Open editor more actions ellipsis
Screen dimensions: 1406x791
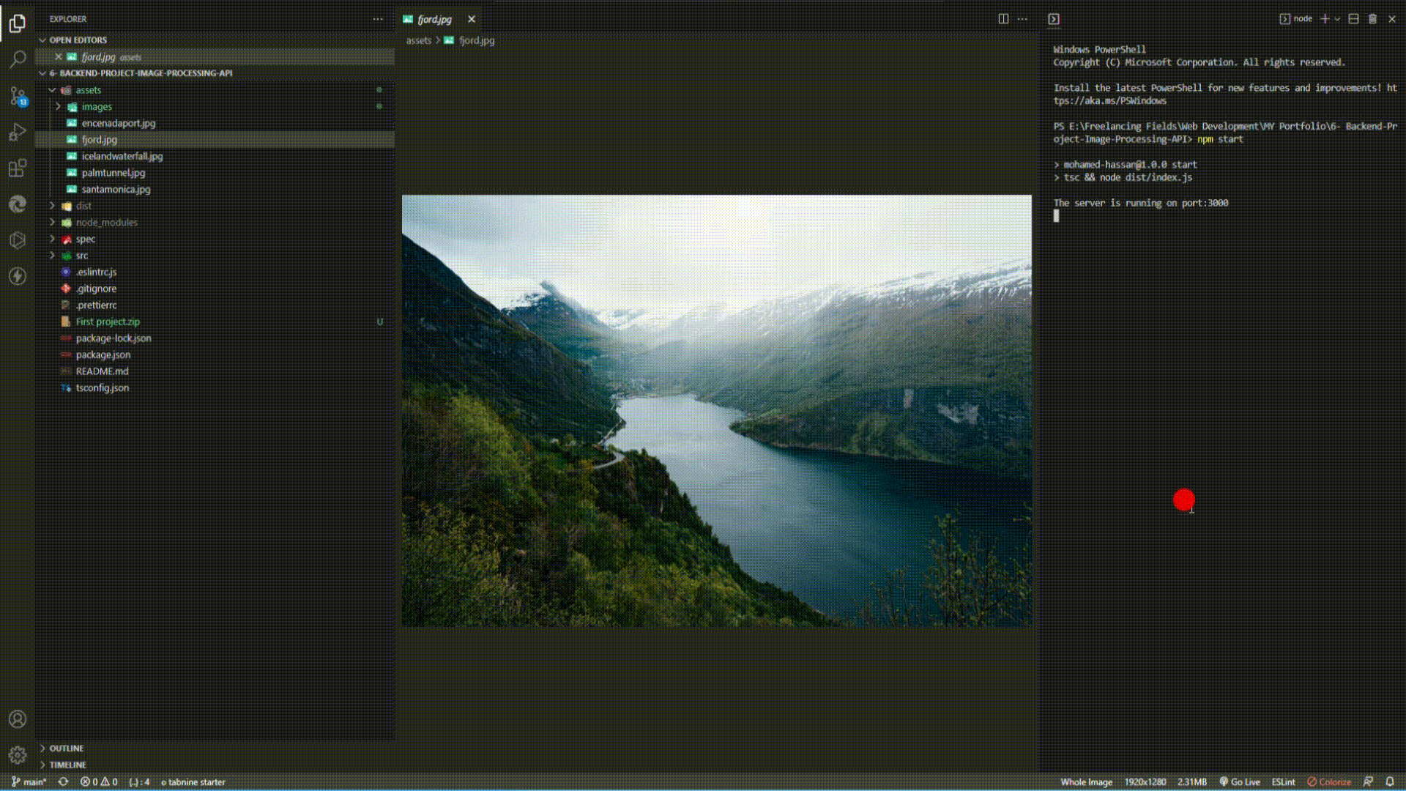tap(1022, 19)
